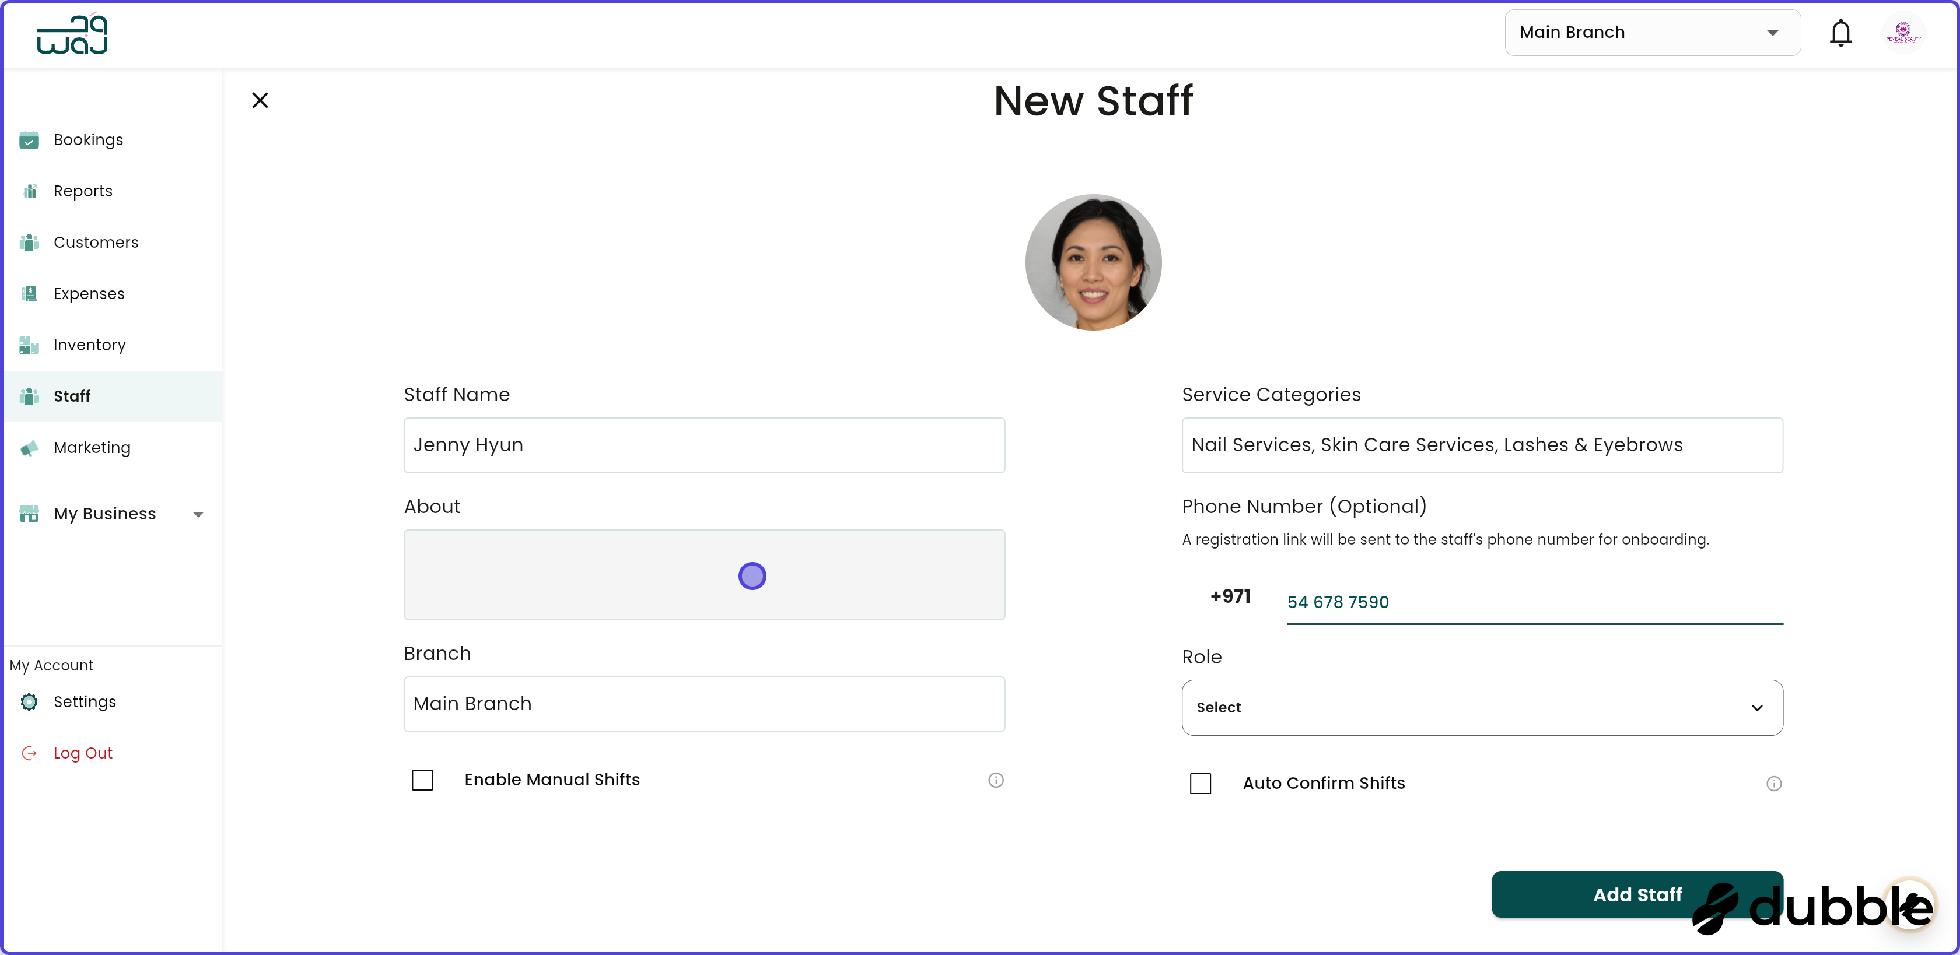Click the blue dot in the About field
This screenshot has width=1960, height=955.
(x=752, y=575)
